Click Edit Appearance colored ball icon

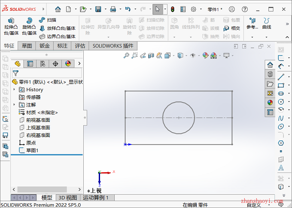[205, 56]
